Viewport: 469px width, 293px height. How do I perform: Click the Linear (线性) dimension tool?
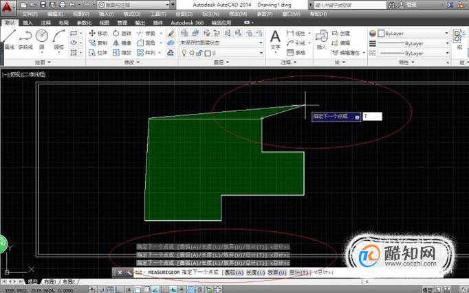pyautogui.click(x=296, y=34)
